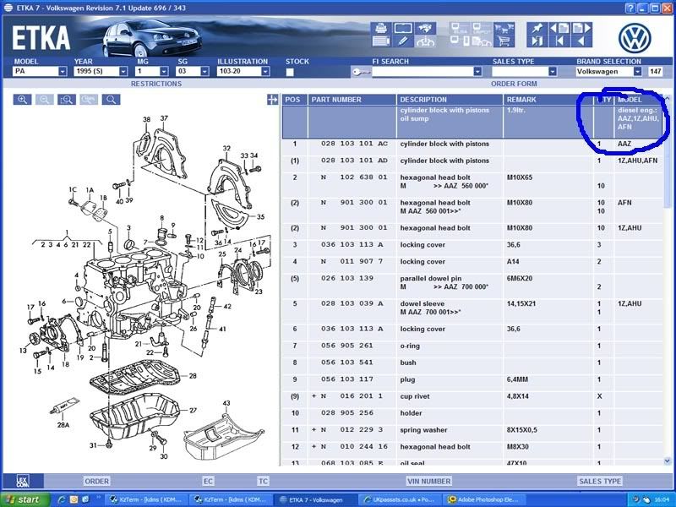Click the motorcycle-shaped toolbar icon
The image size is (676, 507).
425,41
